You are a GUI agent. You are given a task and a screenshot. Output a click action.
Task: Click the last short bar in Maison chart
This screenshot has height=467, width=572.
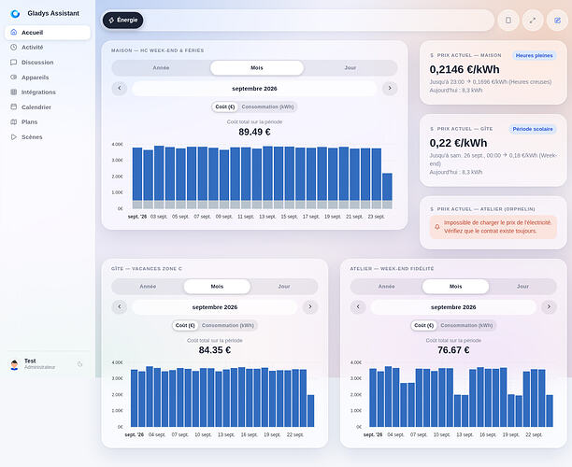pyautogui.click(x=387, y=191)
